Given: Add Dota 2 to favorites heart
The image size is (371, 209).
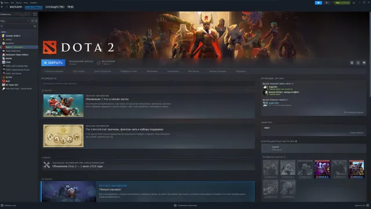Looking at the screenshot, I should tap(364, 63).
